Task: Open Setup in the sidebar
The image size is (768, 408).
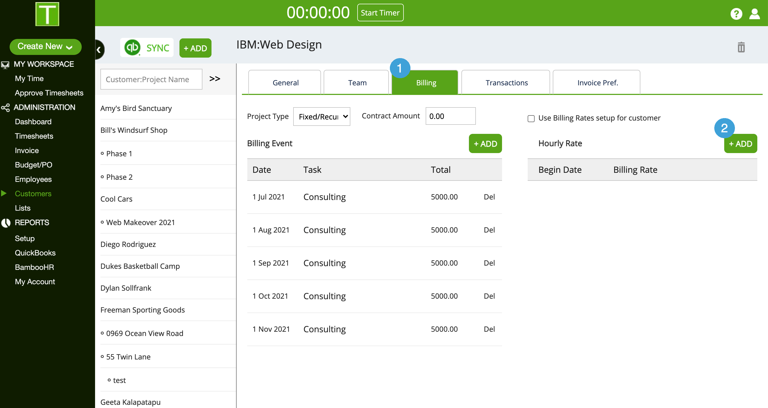Action: point(25,239)
